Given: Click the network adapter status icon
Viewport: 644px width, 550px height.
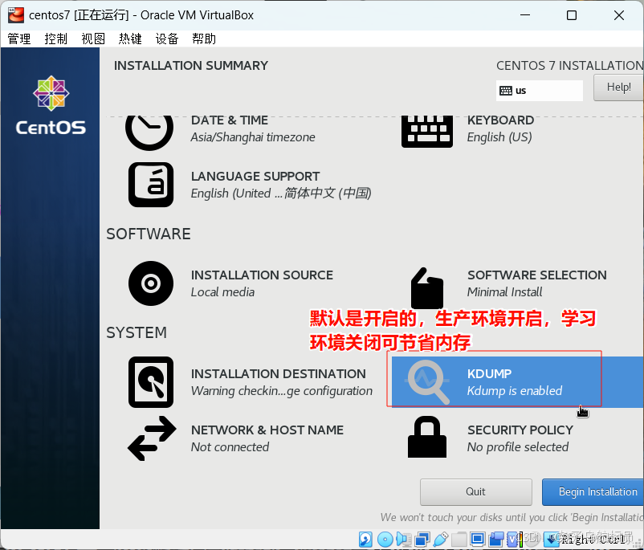Looking at the screenshot, I should (422, 539).
